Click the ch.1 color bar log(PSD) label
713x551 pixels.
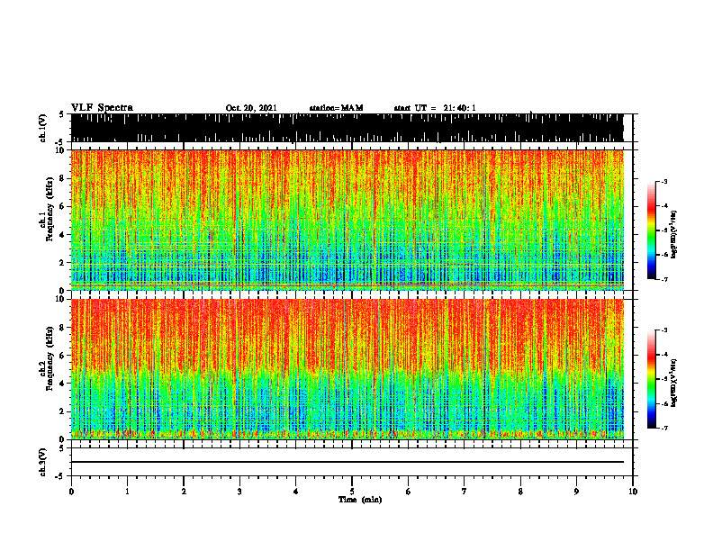click(673, 234)
